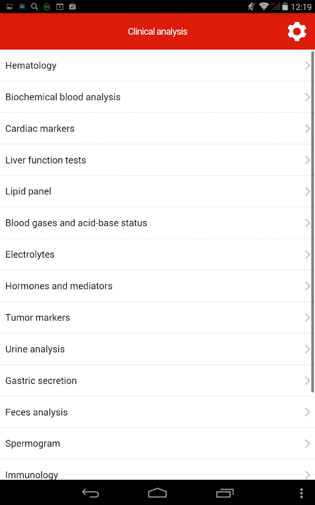
Task: Open Biochemical blood analysis category
Action: (156, 97)
